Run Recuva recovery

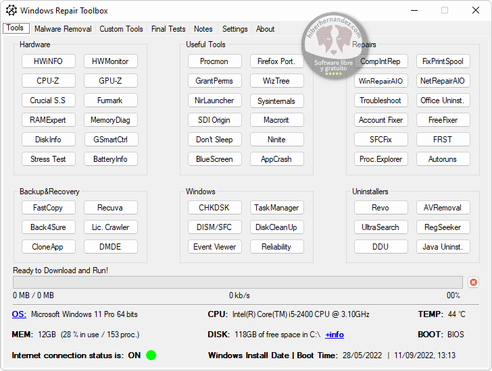(110, 208)
